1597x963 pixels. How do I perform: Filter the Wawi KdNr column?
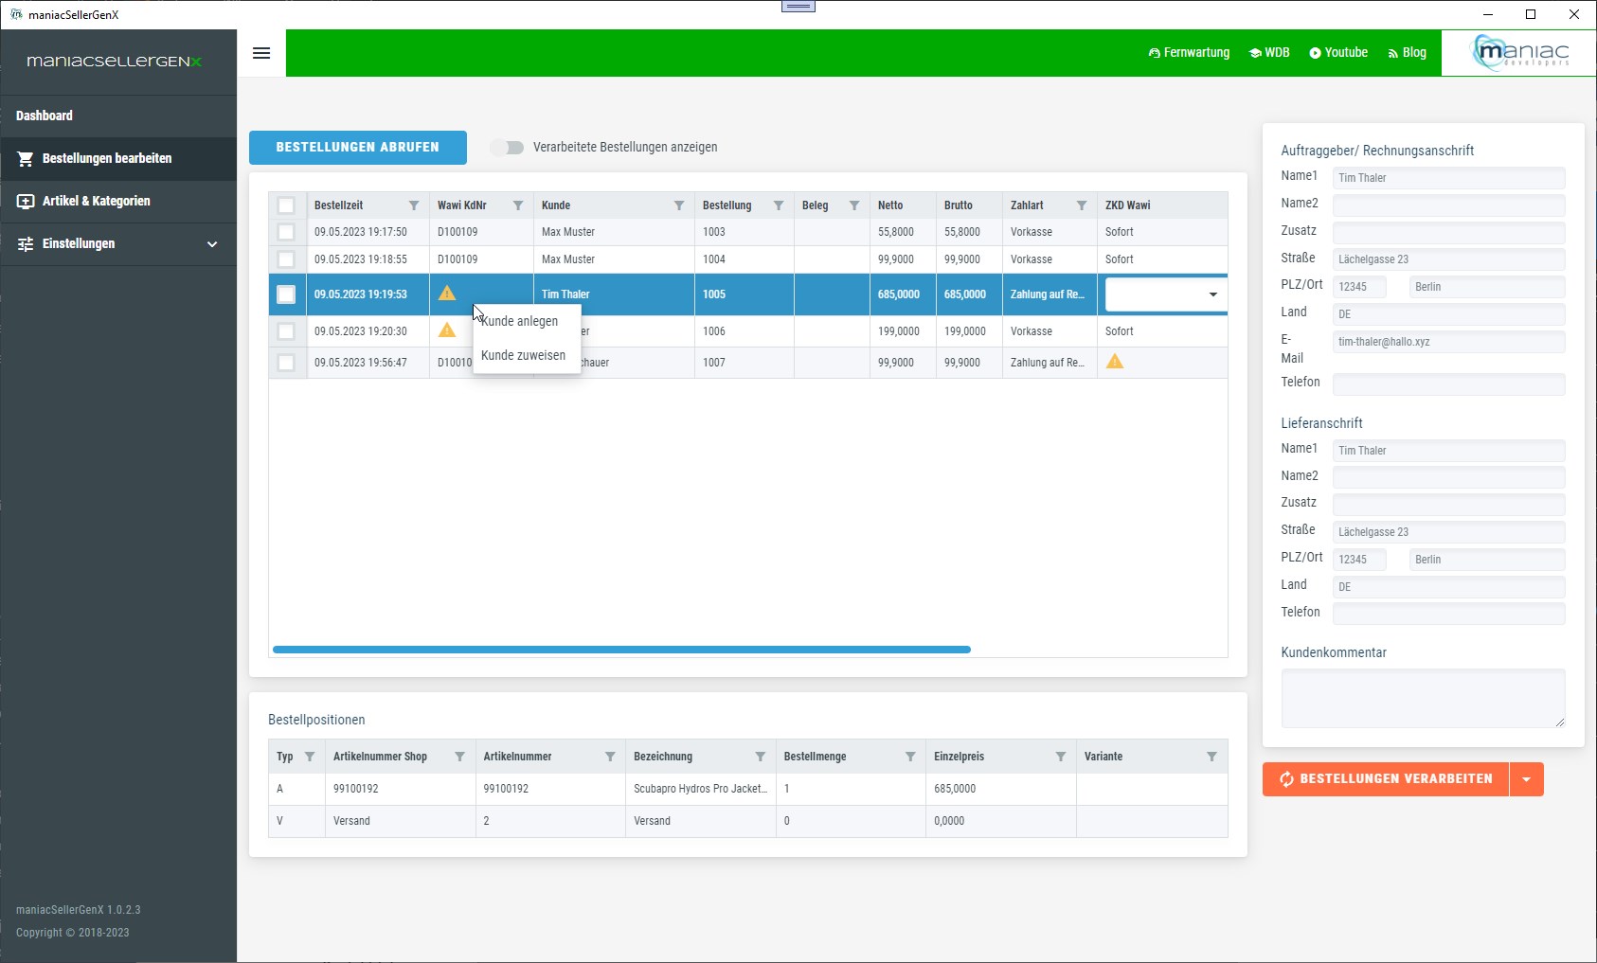click(x=518, y=205)
